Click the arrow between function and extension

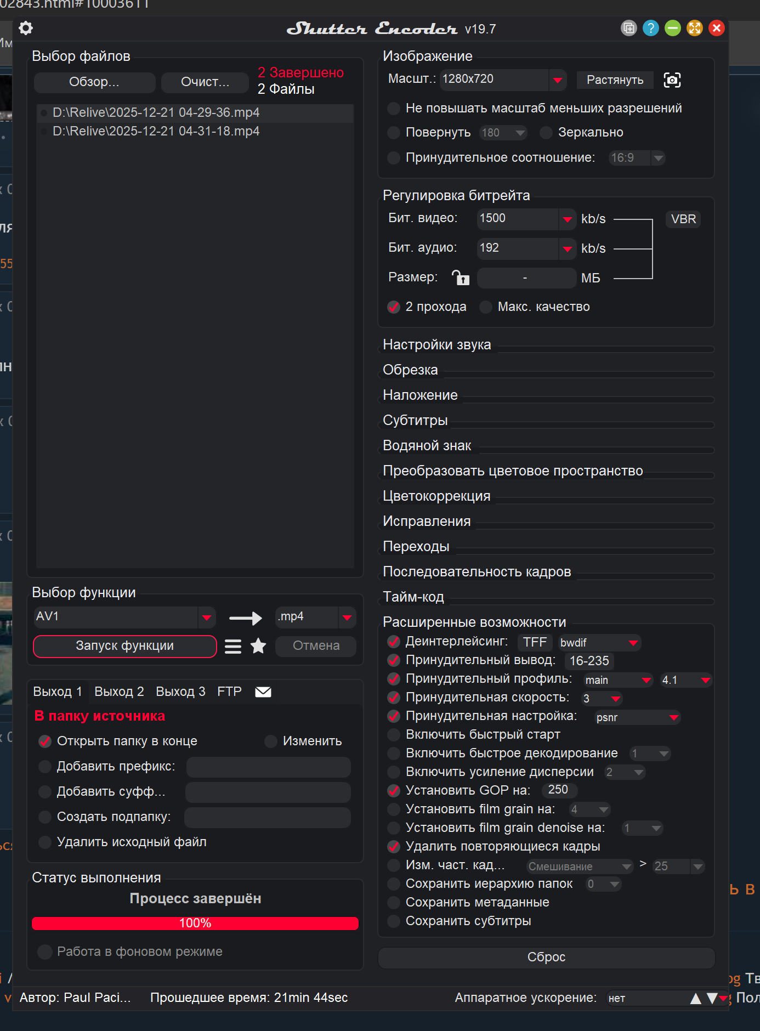click(246, 618)
